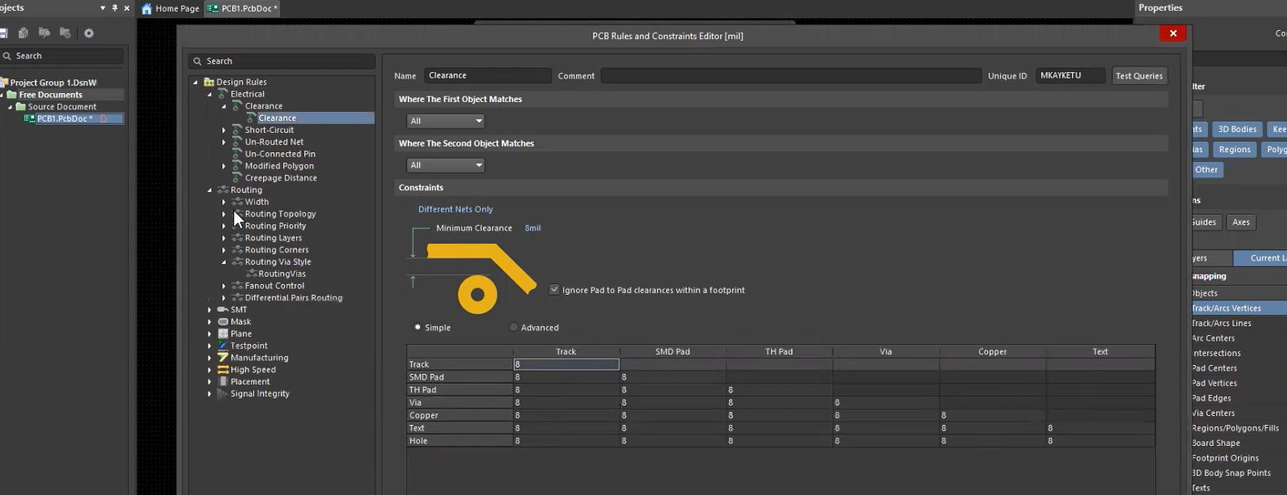Image resolution: width=1287 pixels, height=495 pixels.
Task: Select RoutingVias rule in the tree
Action: (x=282, y=274)
